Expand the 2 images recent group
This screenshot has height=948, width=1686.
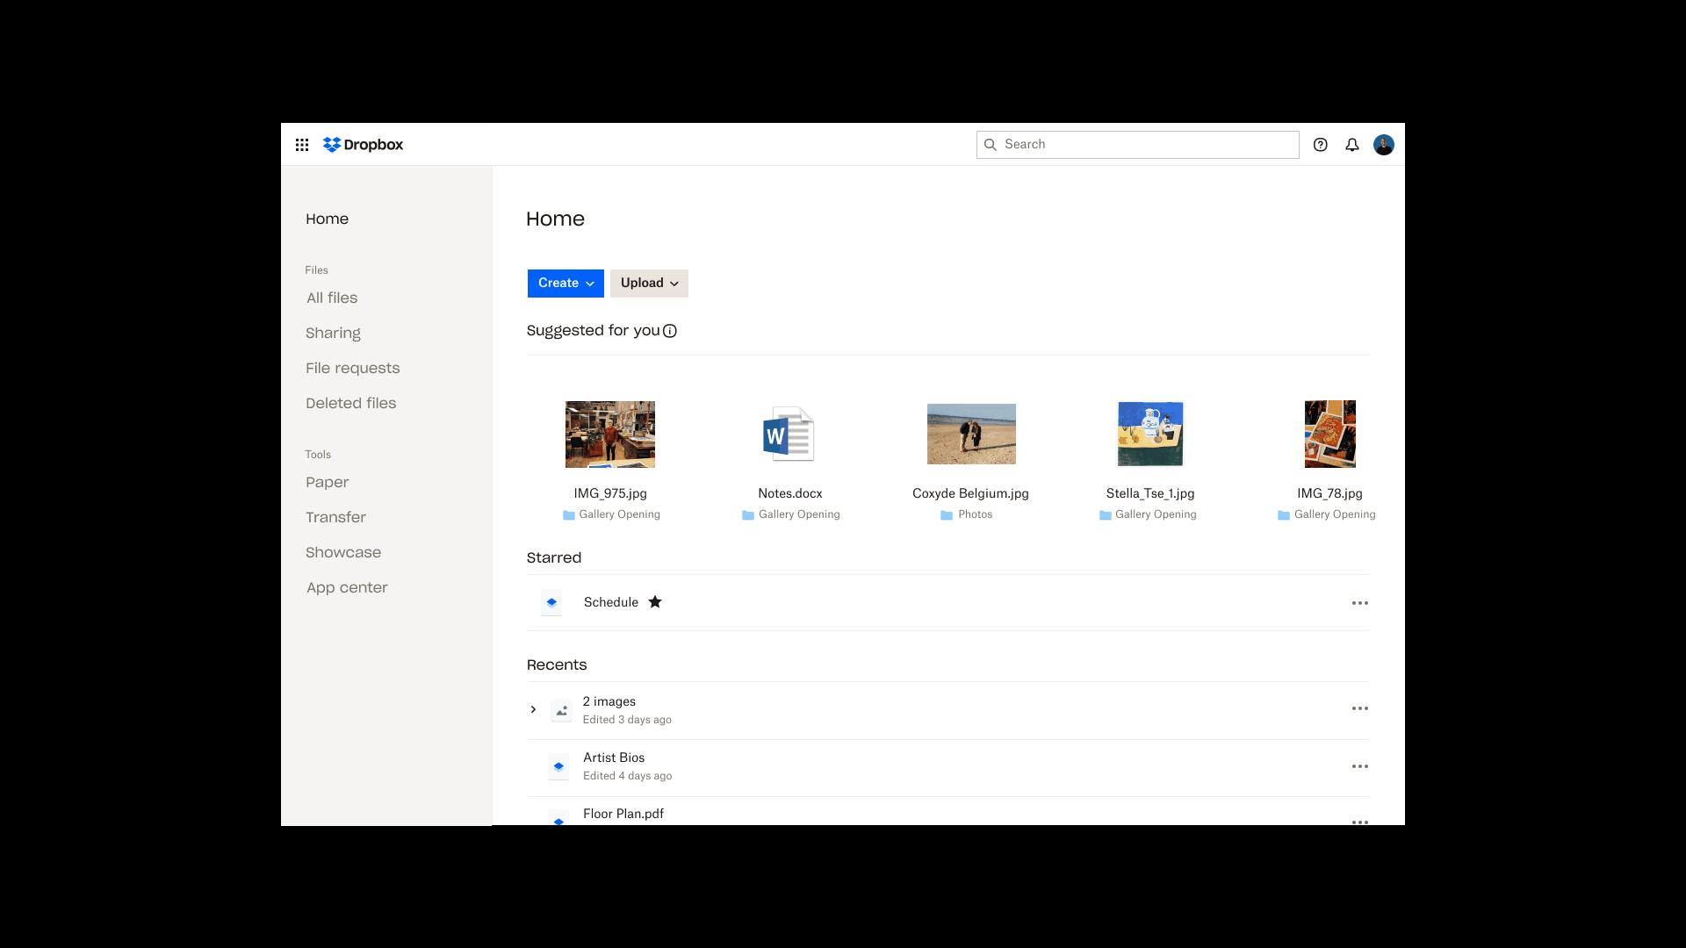coord(533,709)
